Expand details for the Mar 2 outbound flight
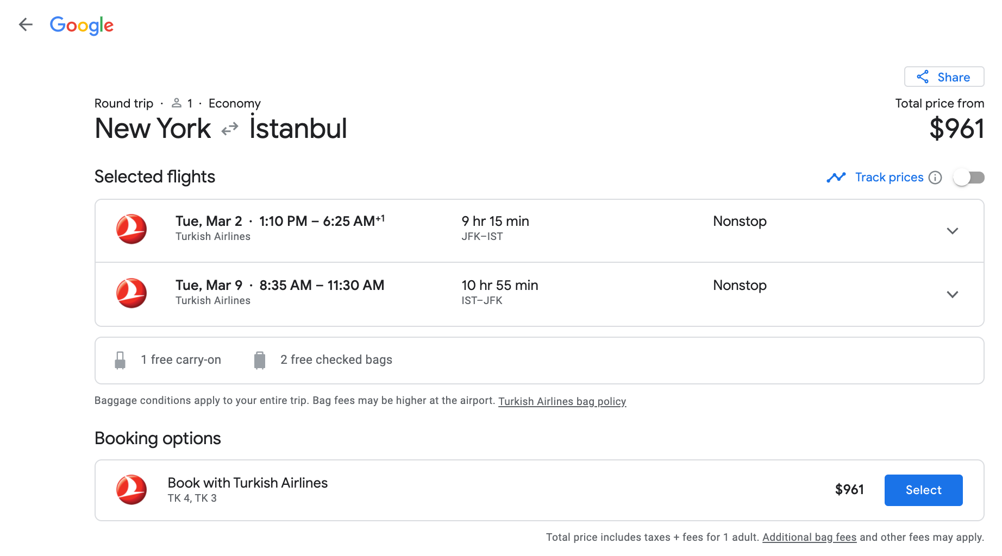This screenshot has width=1002, height=556. pyautogui.click(x=952, y=231)
